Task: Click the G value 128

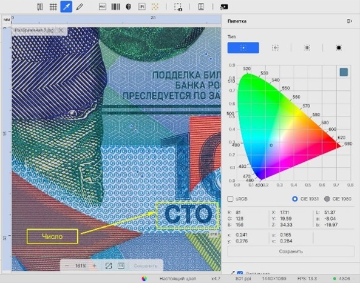Action: click(239, 219)
